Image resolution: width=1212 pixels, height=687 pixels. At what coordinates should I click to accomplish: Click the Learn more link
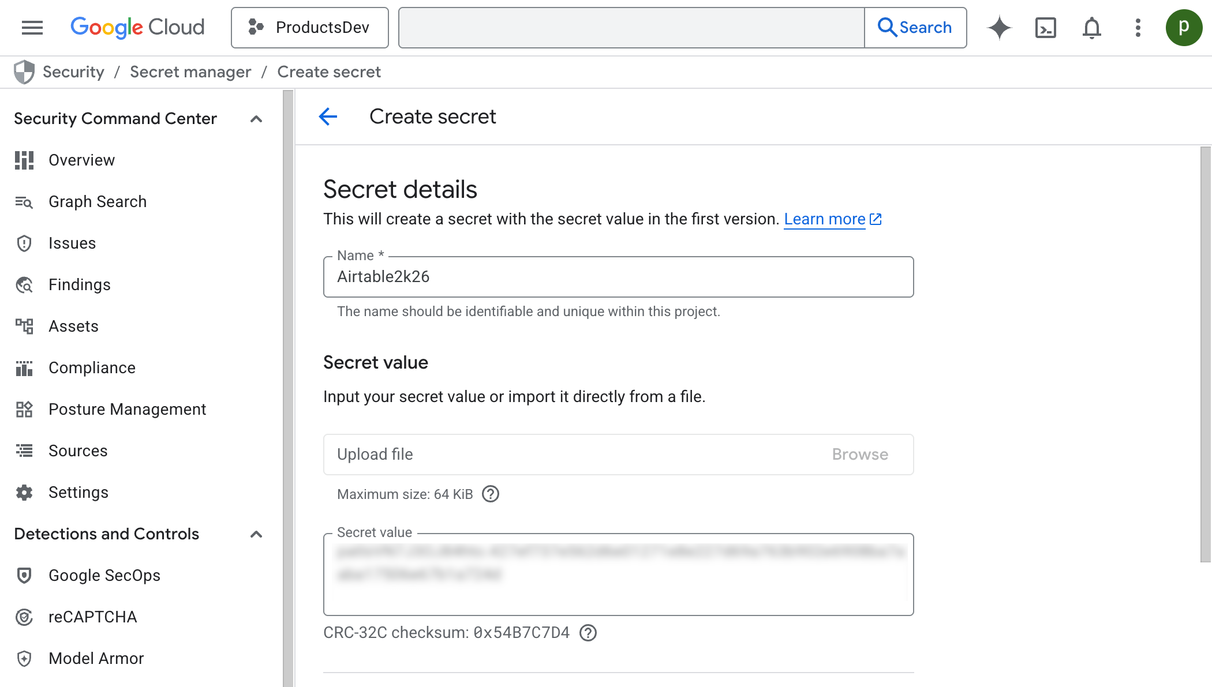pos(824,219)
